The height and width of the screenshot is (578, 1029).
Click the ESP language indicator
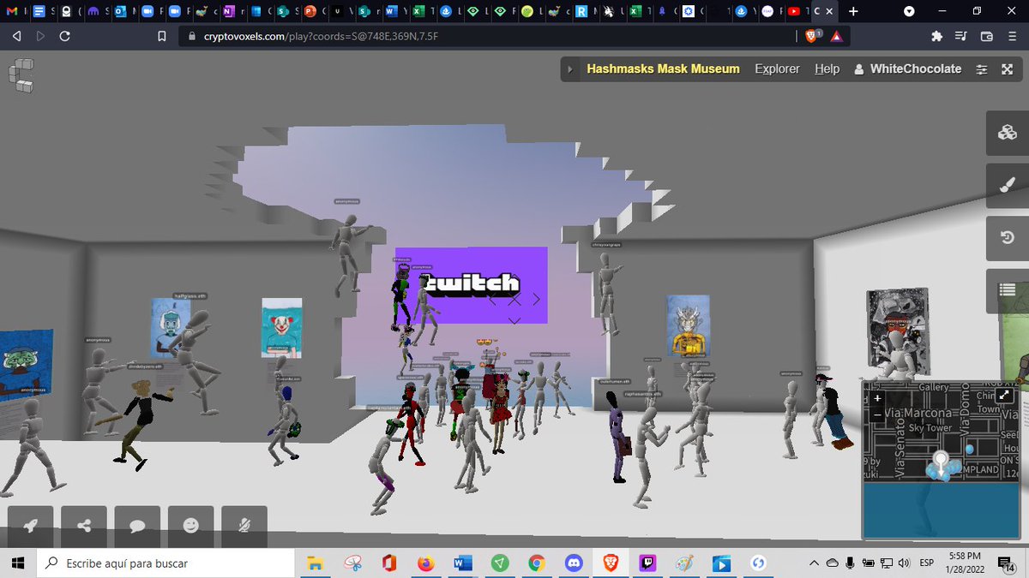tap(928, 563)
